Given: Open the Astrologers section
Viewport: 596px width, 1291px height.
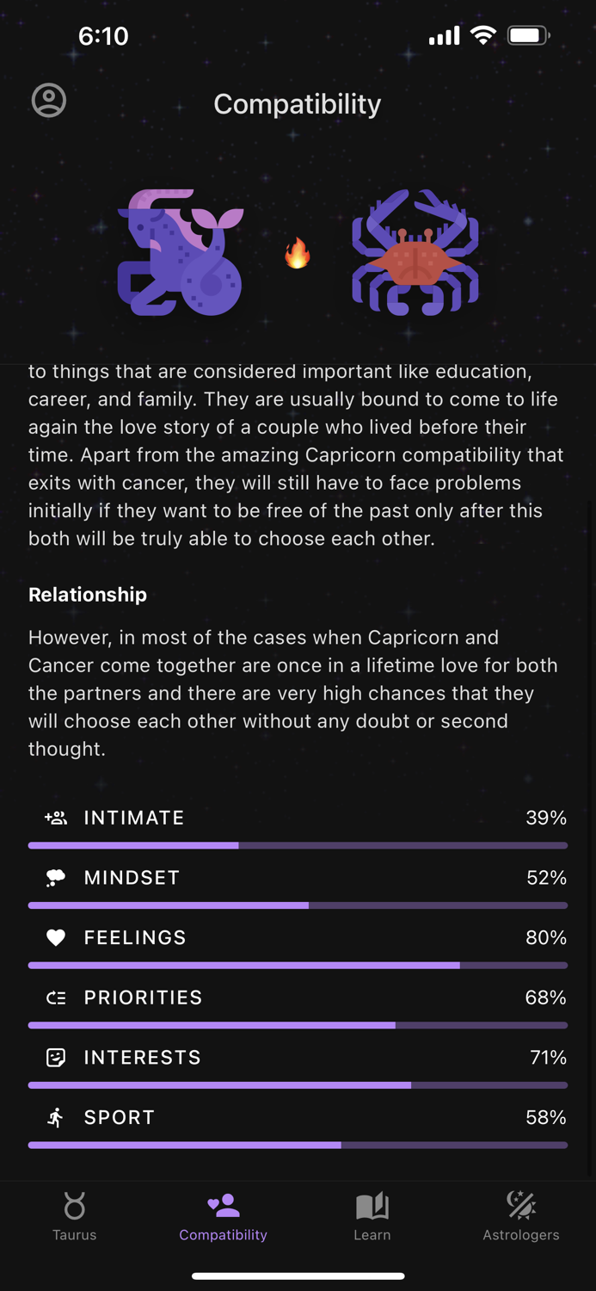Looking at the screenshot, I should pos(521,1215).
